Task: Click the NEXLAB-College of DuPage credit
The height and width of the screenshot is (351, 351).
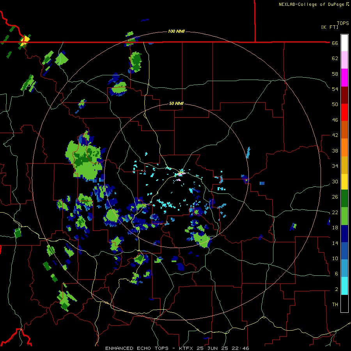Action: coord(314,4)
